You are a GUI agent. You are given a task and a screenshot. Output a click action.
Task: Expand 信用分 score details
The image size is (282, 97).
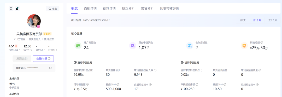point(28,50)
